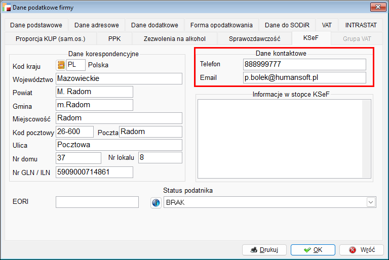Click the Wróć button

coord(362,249)
